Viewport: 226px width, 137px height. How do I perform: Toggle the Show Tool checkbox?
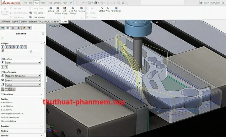click(2, 59)
